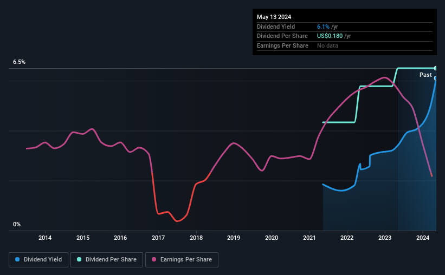Click the teal Dividend Per Share legend dot
This screenshot has width=445, height=275.
pyautogui.click(x=79, y=259)
